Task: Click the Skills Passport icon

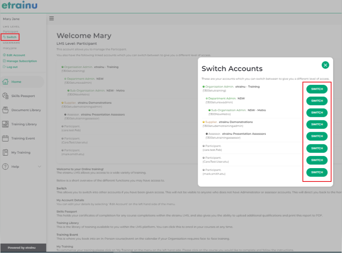Action: (5, 96)
